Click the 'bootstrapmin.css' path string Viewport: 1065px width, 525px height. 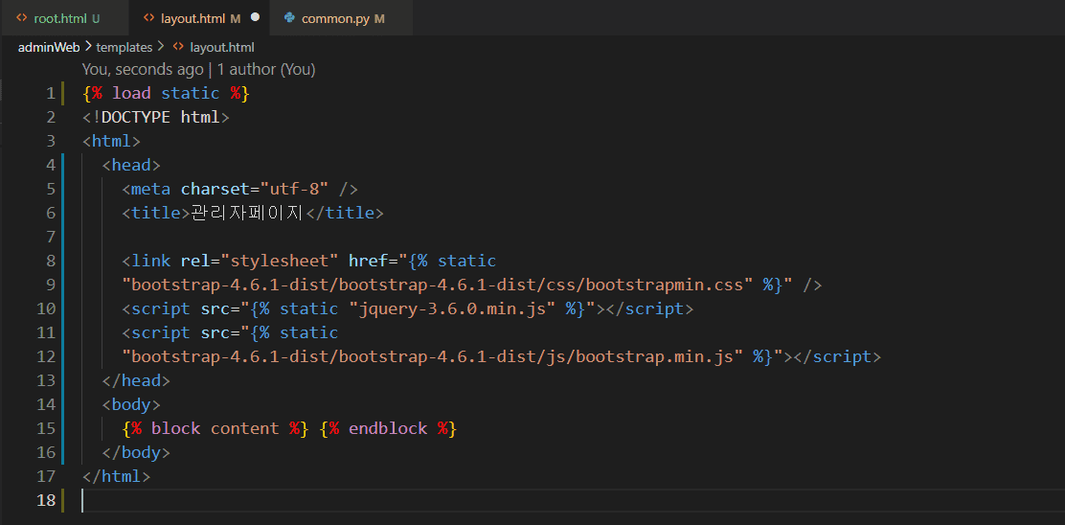click(x=438, y=285)
